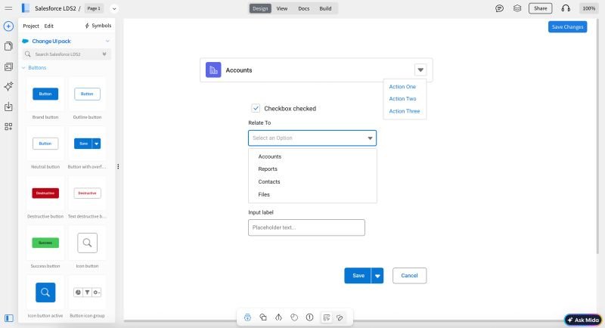605x328 pixels.
Task: Select the Success button thumbnail
Action: tap(45, 243)
